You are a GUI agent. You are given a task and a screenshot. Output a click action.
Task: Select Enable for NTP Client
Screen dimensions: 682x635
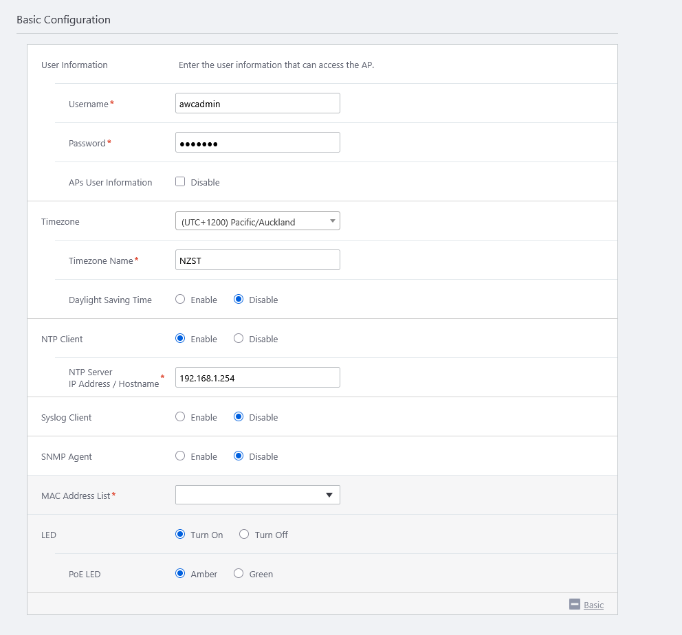click(181, 339)
